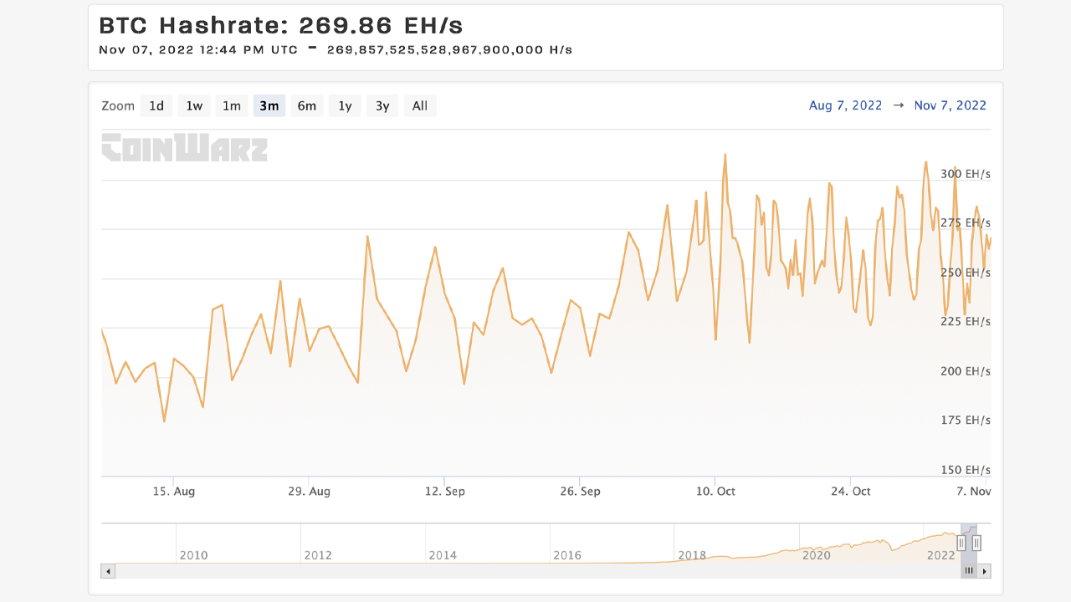Click the 269,857,525,528,967,900,000 H/s value
Image resolution: width=1071 pixels, height=602 pixels.
(x=450, y=50)
